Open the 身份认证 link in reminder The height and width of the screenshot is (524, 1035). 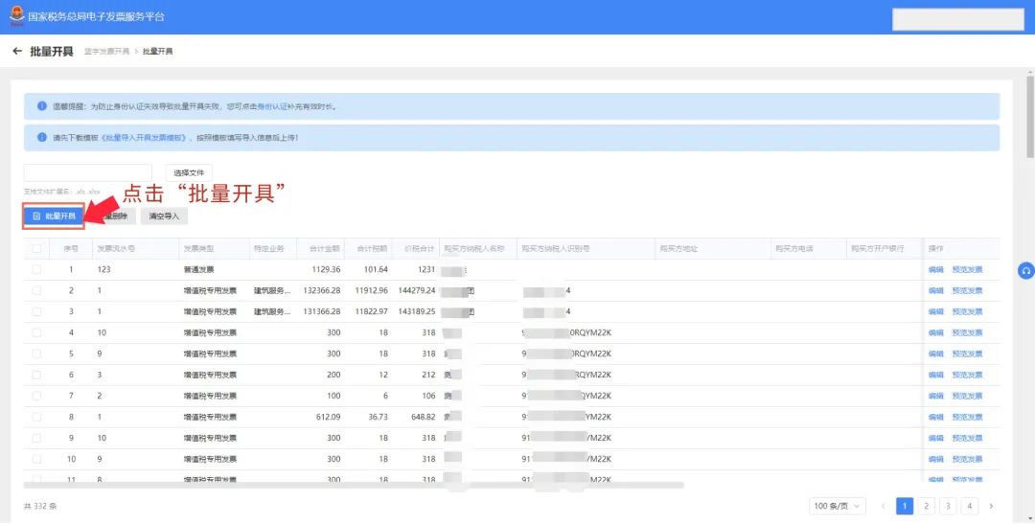click(x=272, y=106)
